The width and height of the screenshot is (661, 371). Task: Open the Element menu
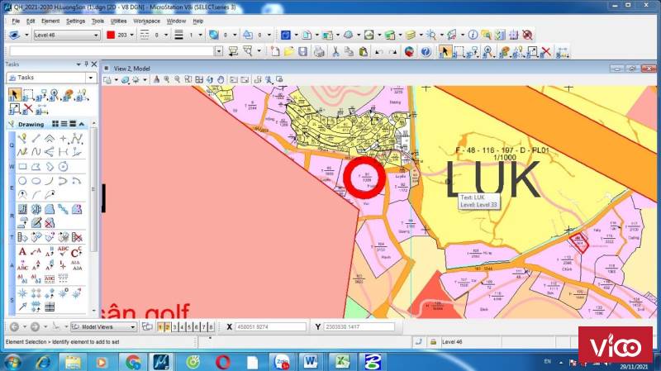tap(50, 21)
